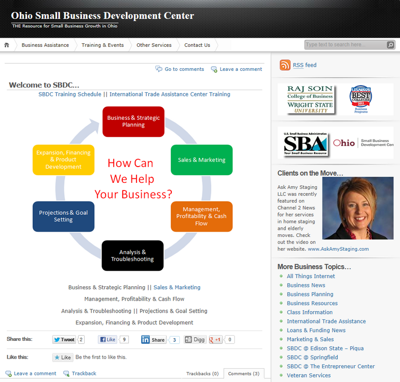The height and width of the screenshot is (382, 400).
Task: Click the Google +1 button
Action: [216, 339]
